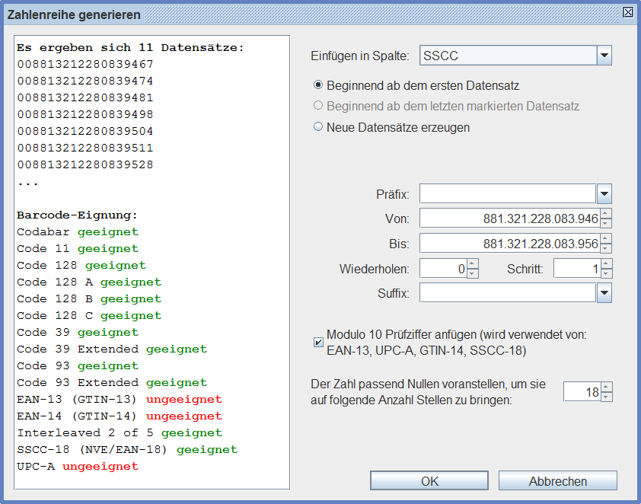This screenshot has width=641, height=504.
Task: Click the record 008813212280839498
Action: pos(85,114)
